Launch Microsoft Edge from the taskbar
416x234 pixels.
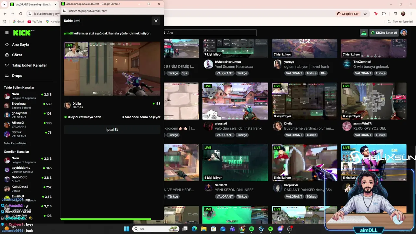194,229
